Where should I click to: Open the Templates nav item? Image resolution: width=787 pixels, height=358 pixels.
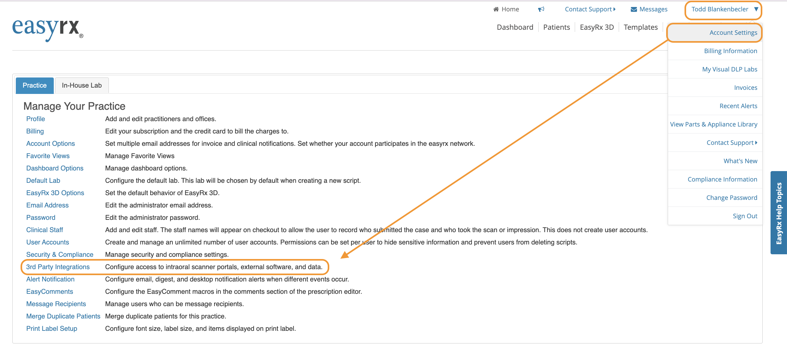[641, 27]
